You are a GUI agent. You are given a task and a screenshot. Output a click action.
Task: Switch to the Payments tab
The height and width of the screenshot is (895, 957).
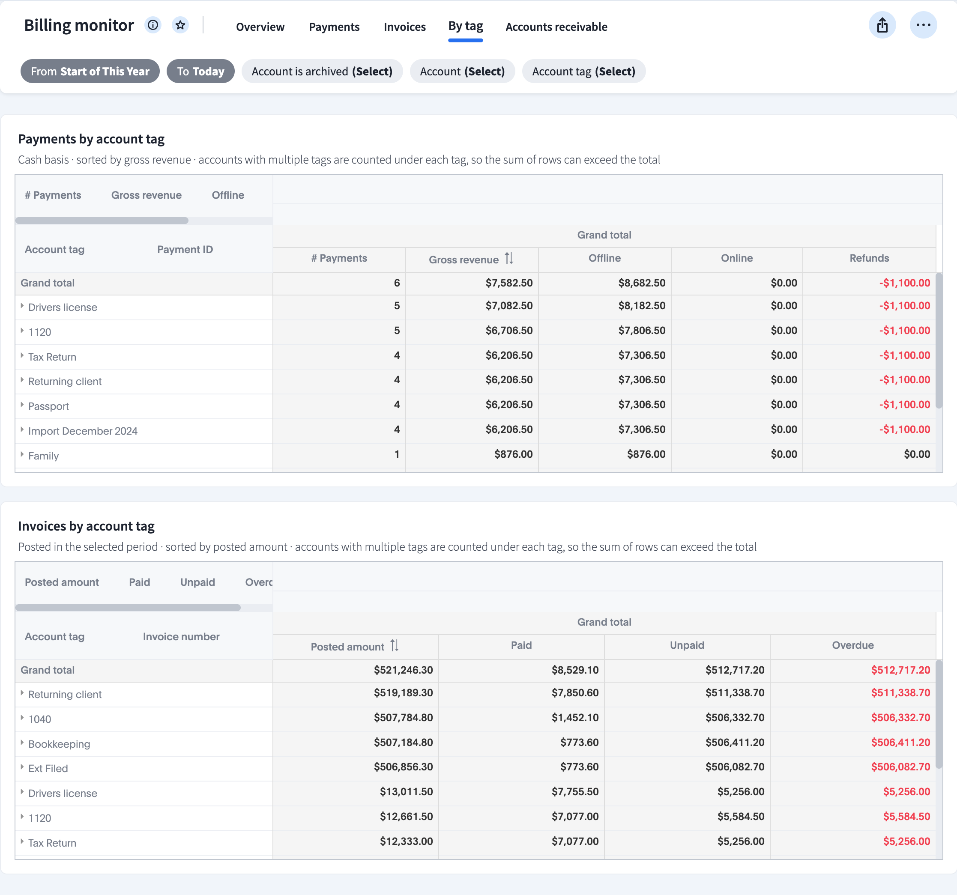[334, 27]
